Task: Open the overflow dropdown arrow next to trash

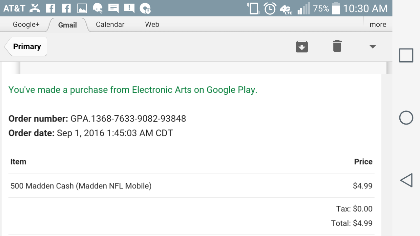Action: [372, 47]
